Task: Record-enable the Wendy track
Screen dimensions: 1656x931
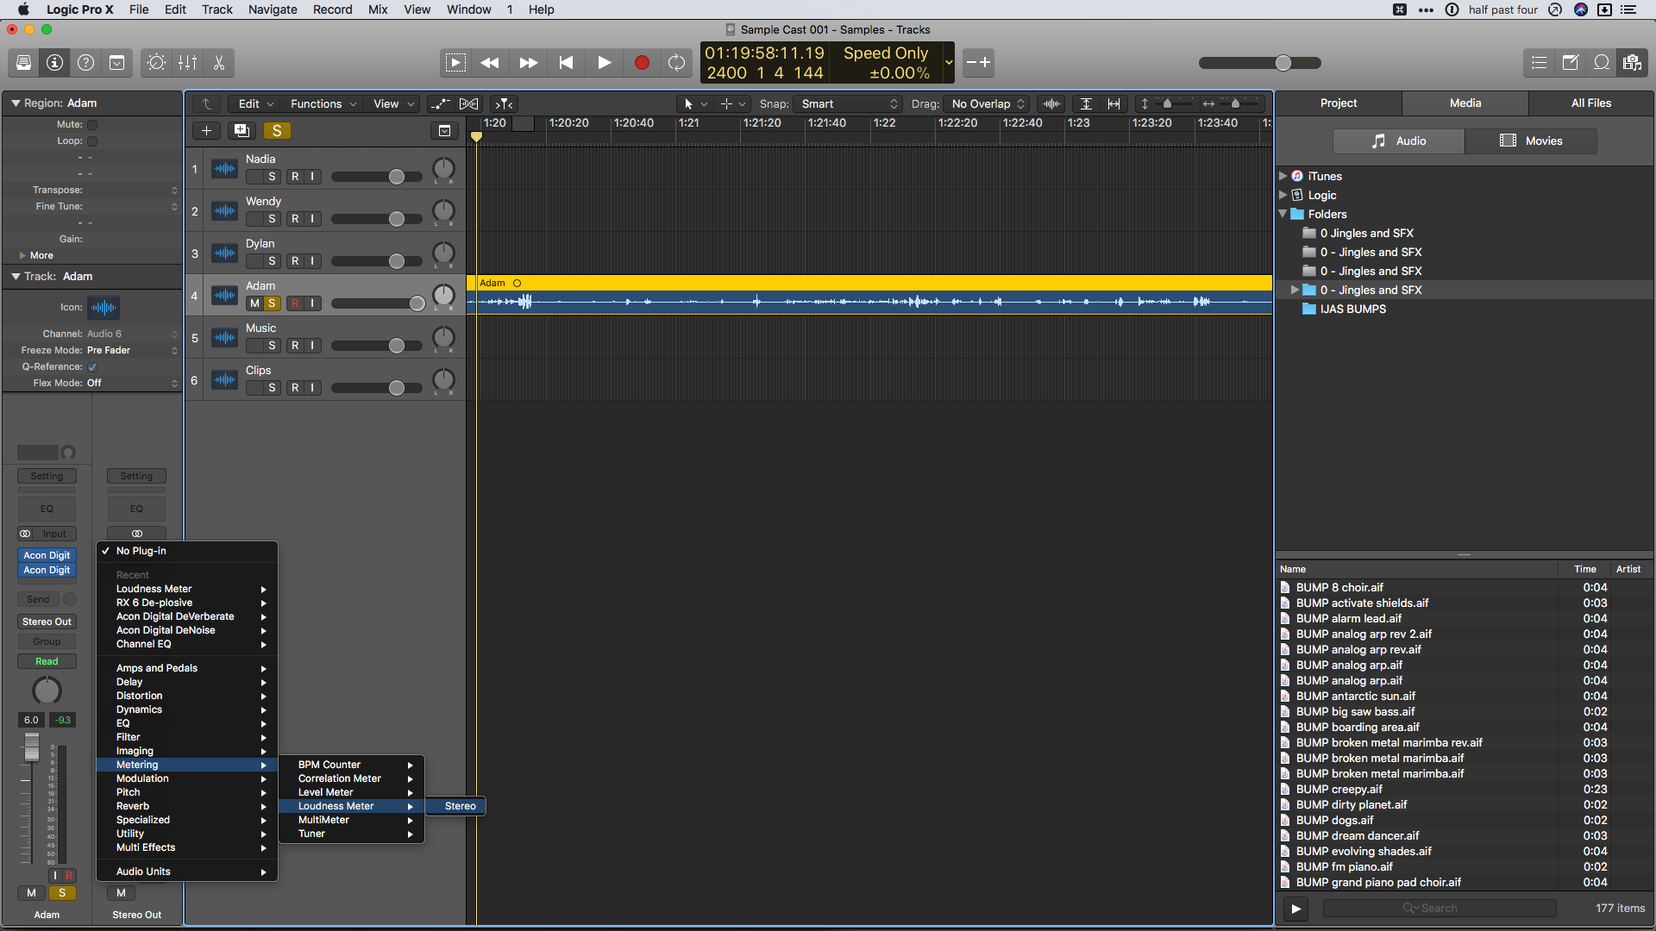Action: pyautogui.click(x=295, y=219)
